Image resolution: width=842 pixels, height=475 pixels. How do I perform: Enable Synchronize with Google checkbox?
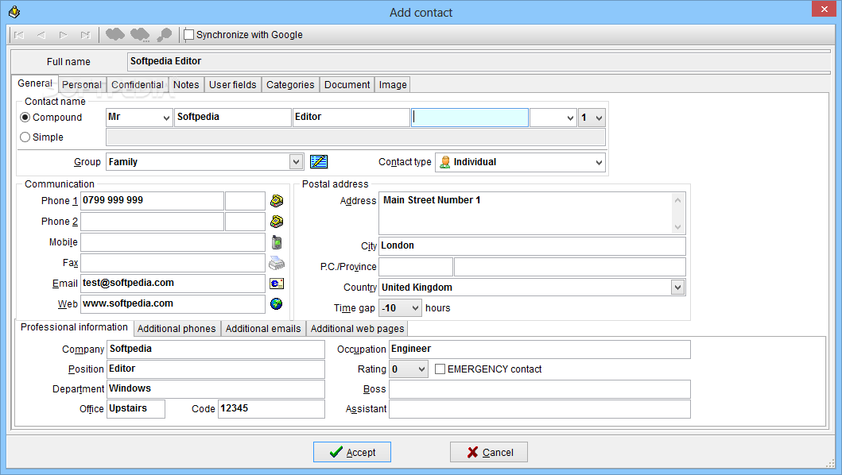point(189,35)
